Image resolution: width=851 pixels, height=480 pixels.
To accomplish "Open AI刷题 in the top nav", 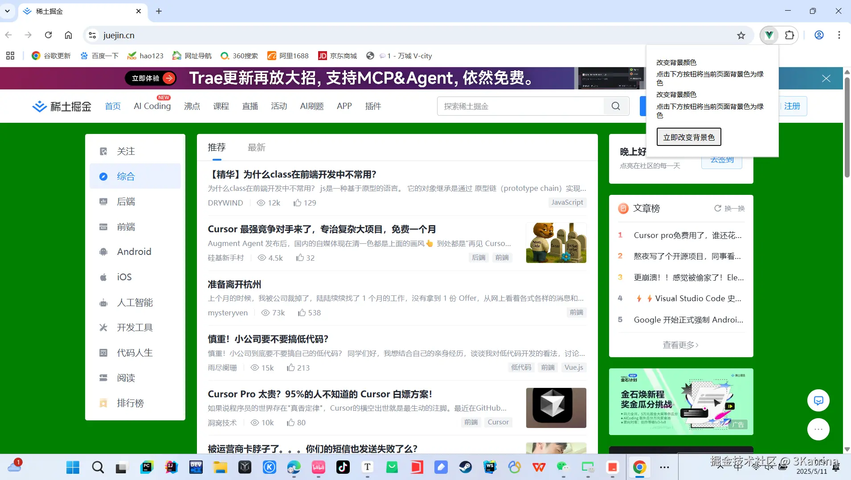I will (312, 106).
